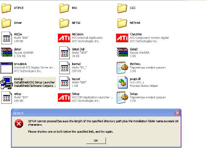Open the CCC folder icon

pos(122,8)
